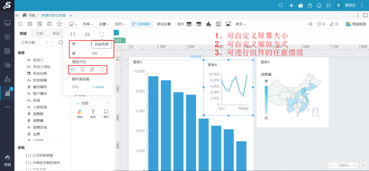Open the monitor icon in the left sidebar
This screenshot has width=369, height=171.
(7, 23)
